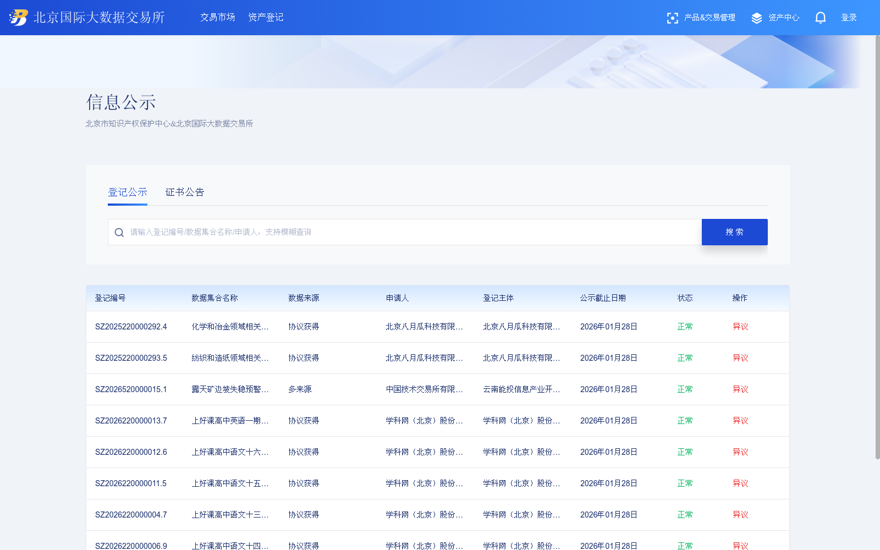Open 产品&交易管理 in header

(x=710, y=18)
